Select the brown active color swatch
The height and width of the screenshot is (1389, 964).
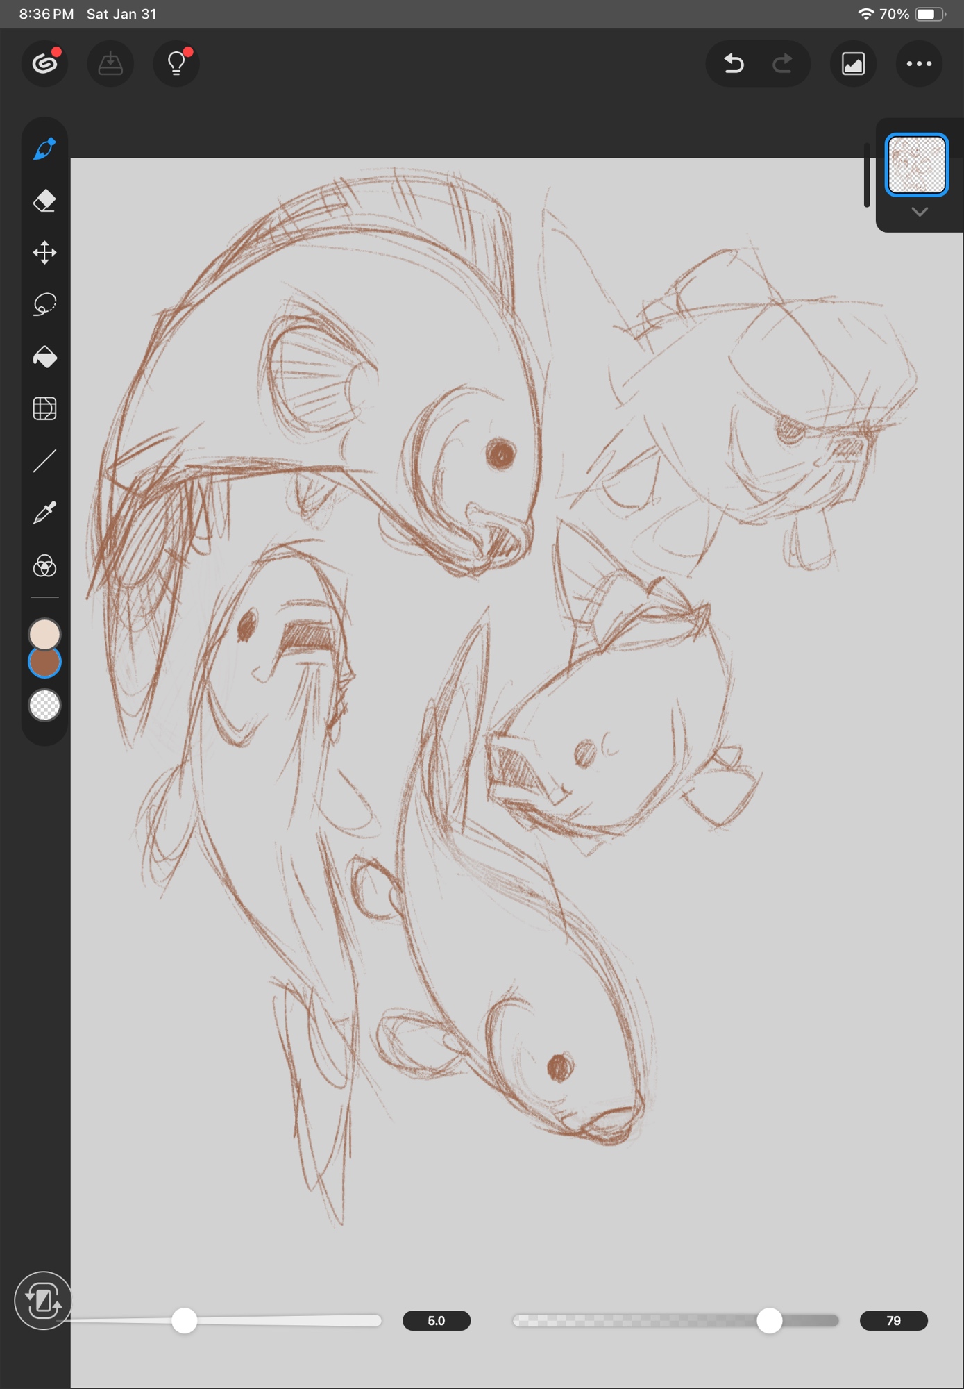pyautogui.click(x=44, y=664)
